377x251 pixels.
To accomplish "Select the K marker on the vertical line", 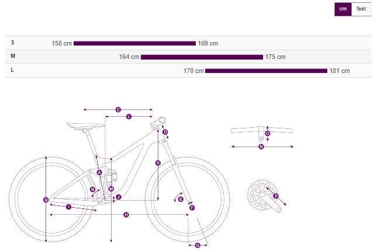I will (158, 163).
